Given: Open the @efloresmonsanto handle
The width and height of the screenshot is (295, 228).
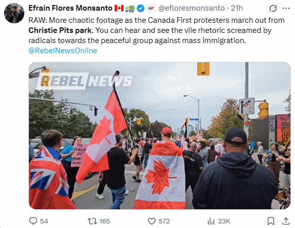Looking at the screenshot, I should [x=192, y=8].
